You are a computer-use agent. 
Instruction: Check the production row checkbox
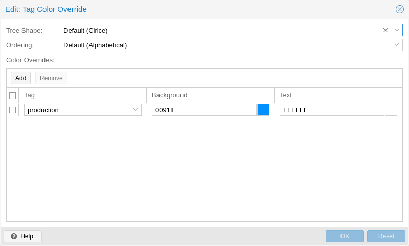click(x=13, y=110)
